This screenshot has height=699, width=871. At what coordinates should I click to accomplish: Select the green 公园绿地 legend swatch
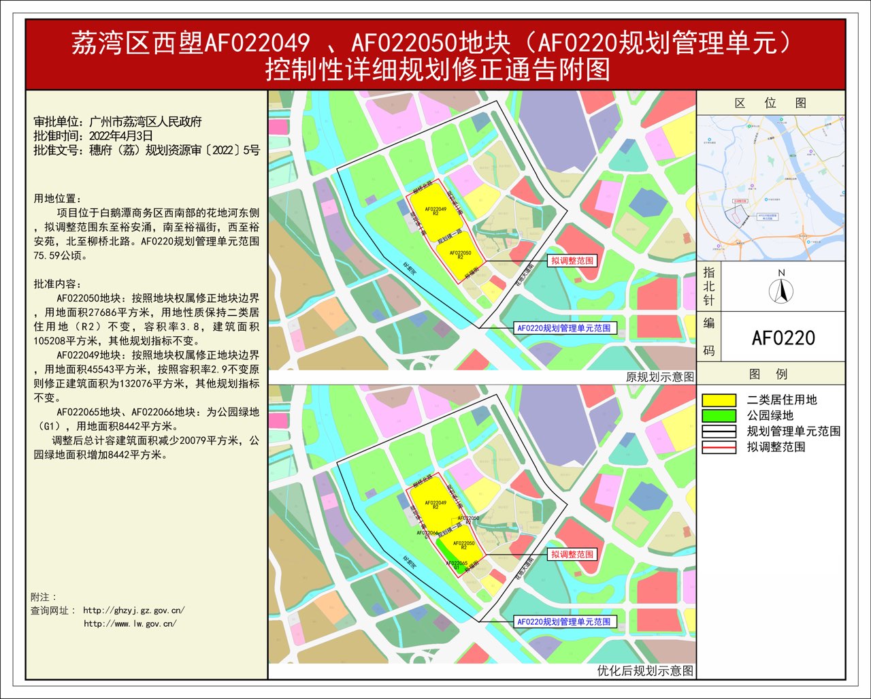pyautogui.click(x=719, y=416)
